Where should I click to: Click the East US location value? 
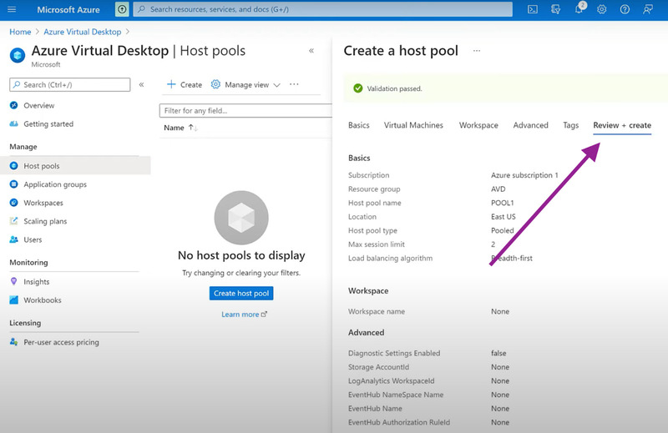[504, 217]
